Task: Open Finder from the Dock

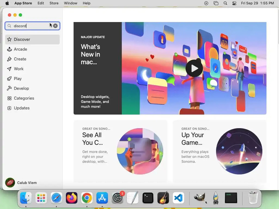Action: [26, 198]
